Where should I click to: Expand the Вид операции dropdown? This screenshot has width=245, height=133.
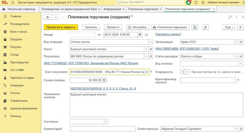pyautogui.click(x=150, y=42)
